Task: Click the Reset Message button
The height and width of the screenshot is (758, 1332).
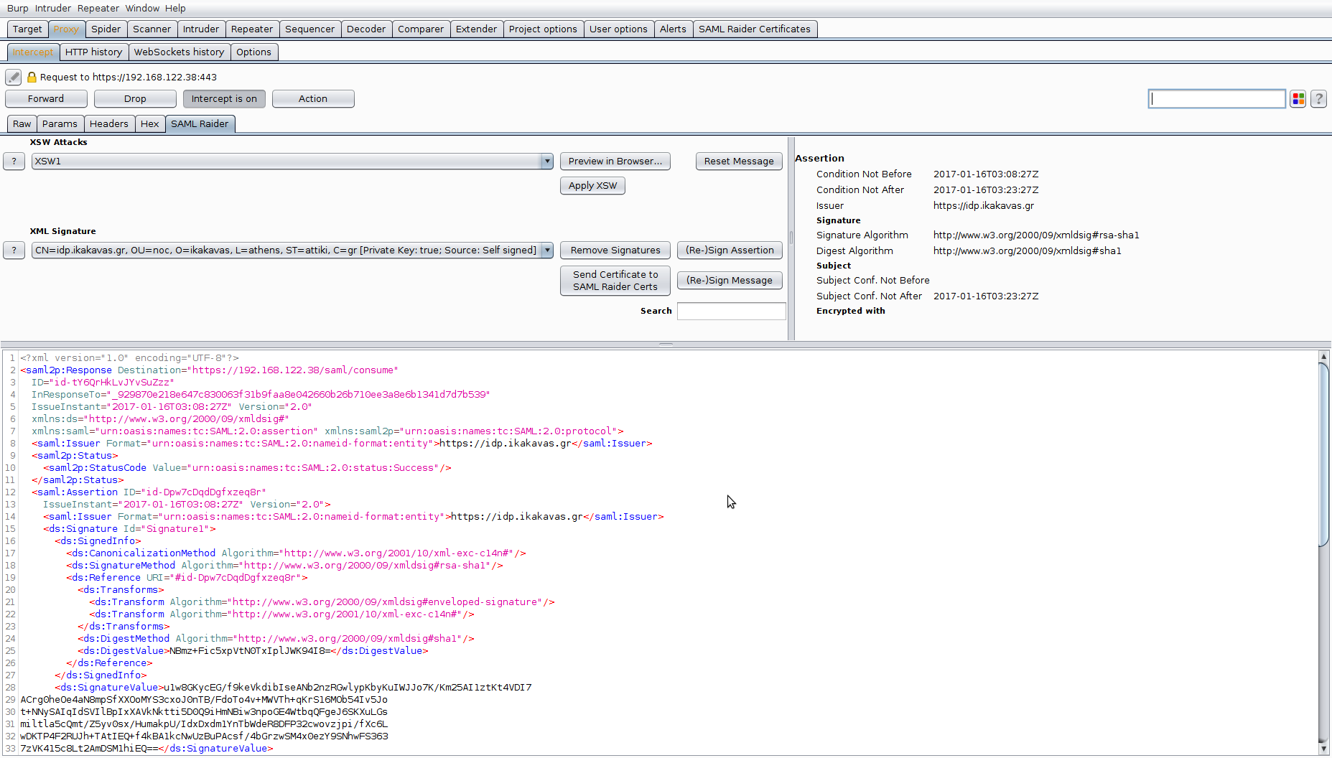Action: point(739,162)
